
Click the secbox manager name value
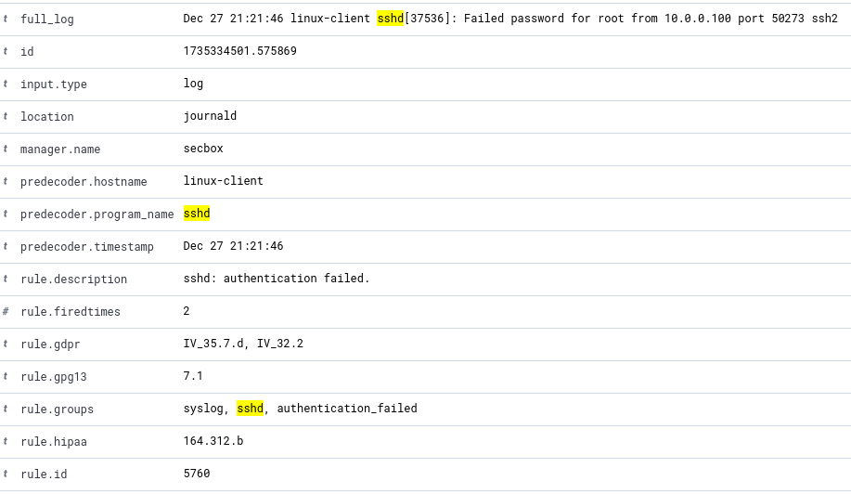(x=203, y=149)
